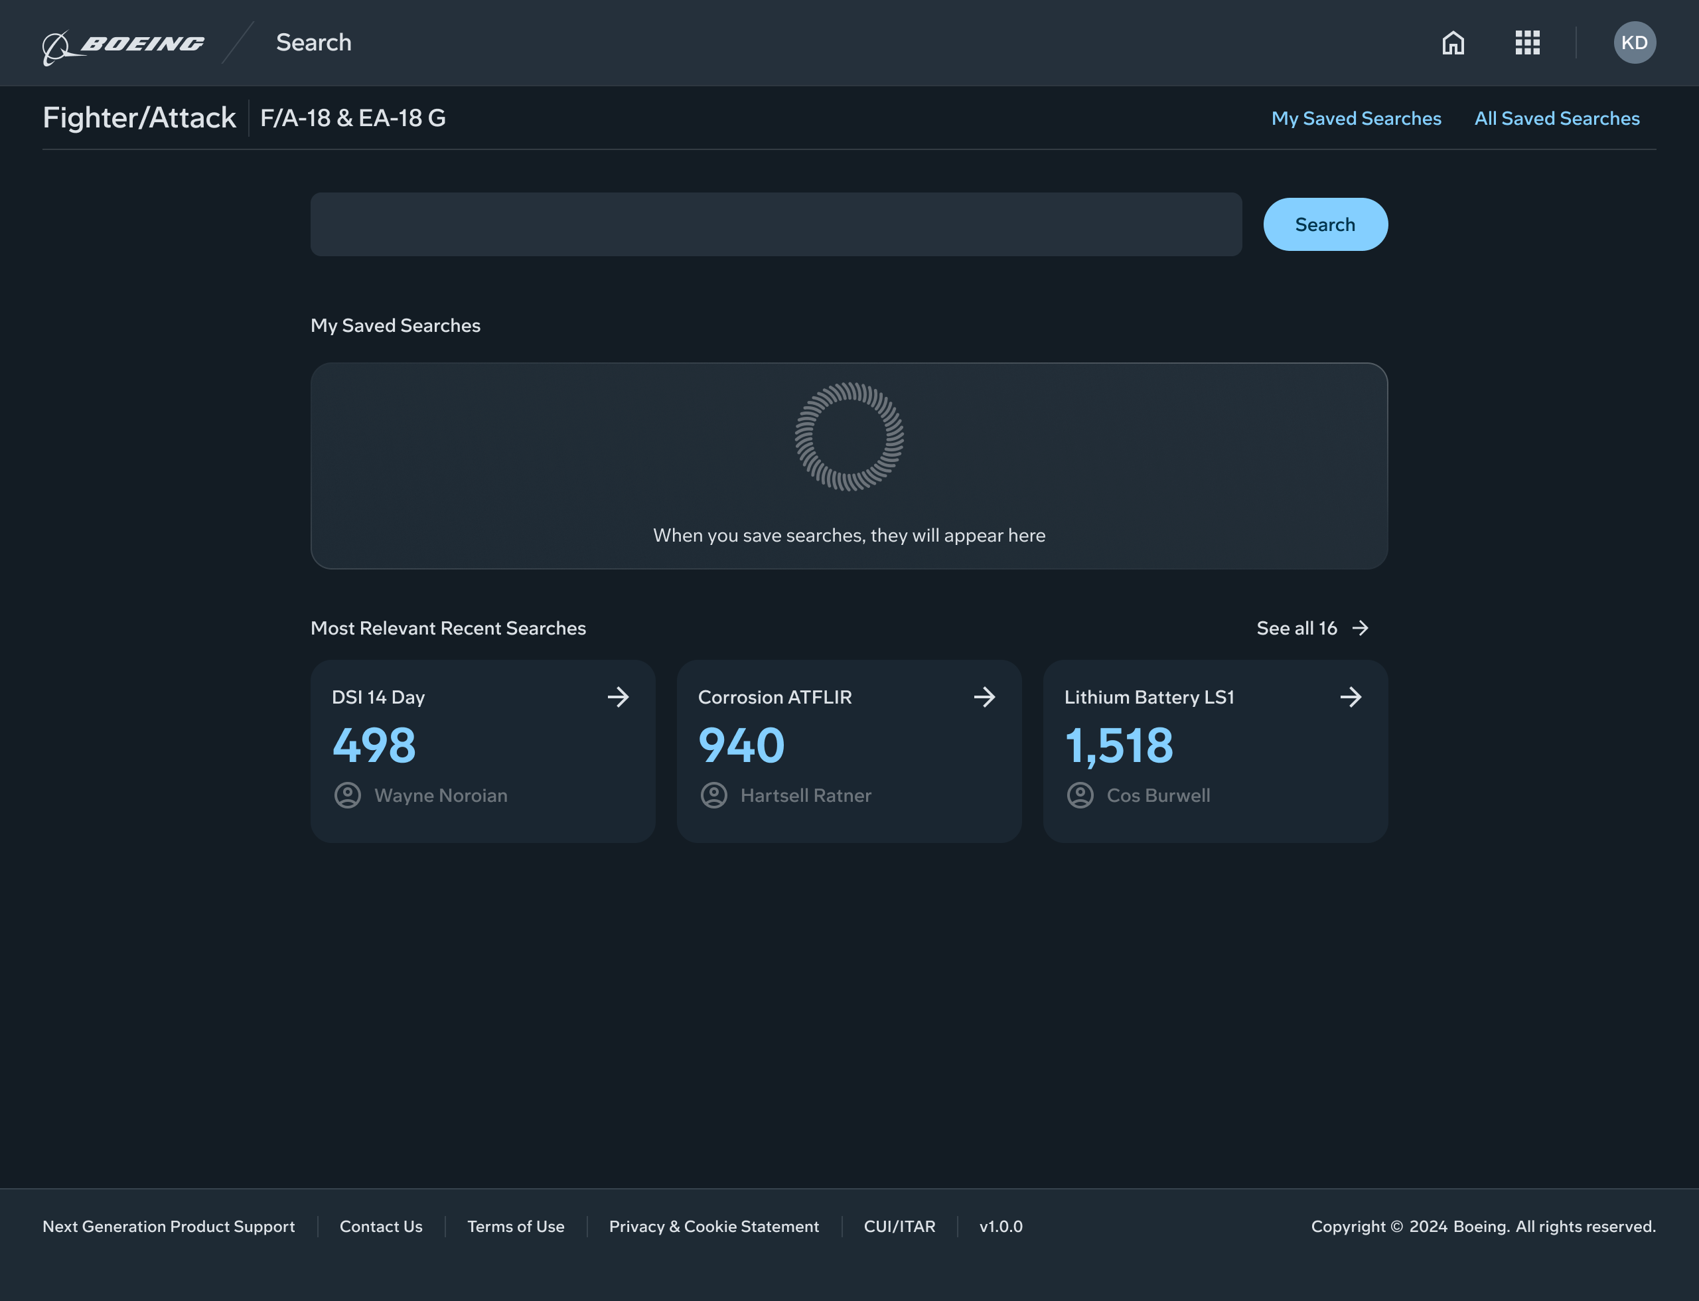Viewport: 1699px width, 1301px height.
Task: Click the v1.0.0 version label
Action: (1001, 1227)
